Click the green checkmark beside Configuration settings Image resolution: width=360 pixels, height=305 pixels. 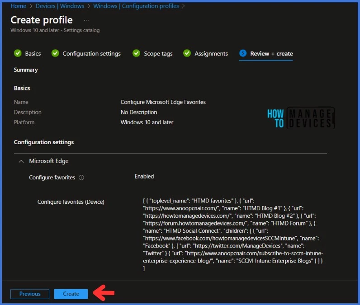pos(55,53)
